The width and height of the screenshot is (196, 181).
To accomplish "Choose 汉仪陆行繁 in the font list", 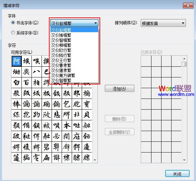I will coord(74,55).
